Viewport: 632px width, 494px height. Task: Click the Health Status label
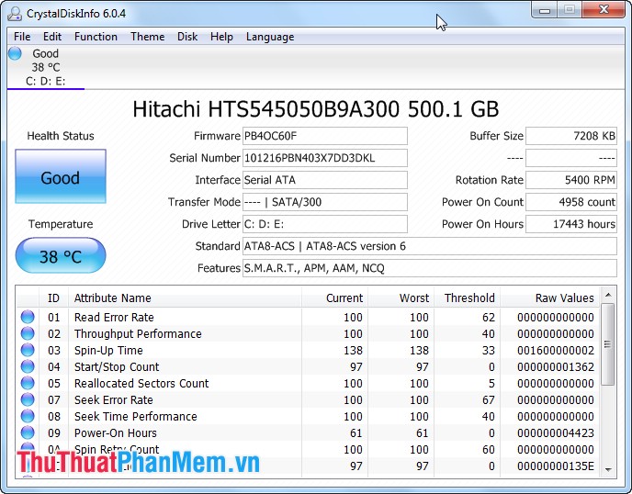[61, 136]
